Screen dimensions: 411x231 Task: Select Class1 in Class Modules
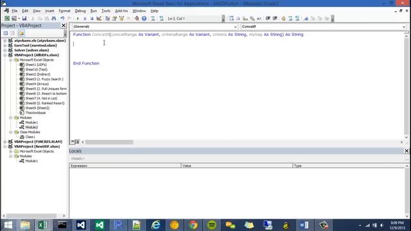pos(30,137)
